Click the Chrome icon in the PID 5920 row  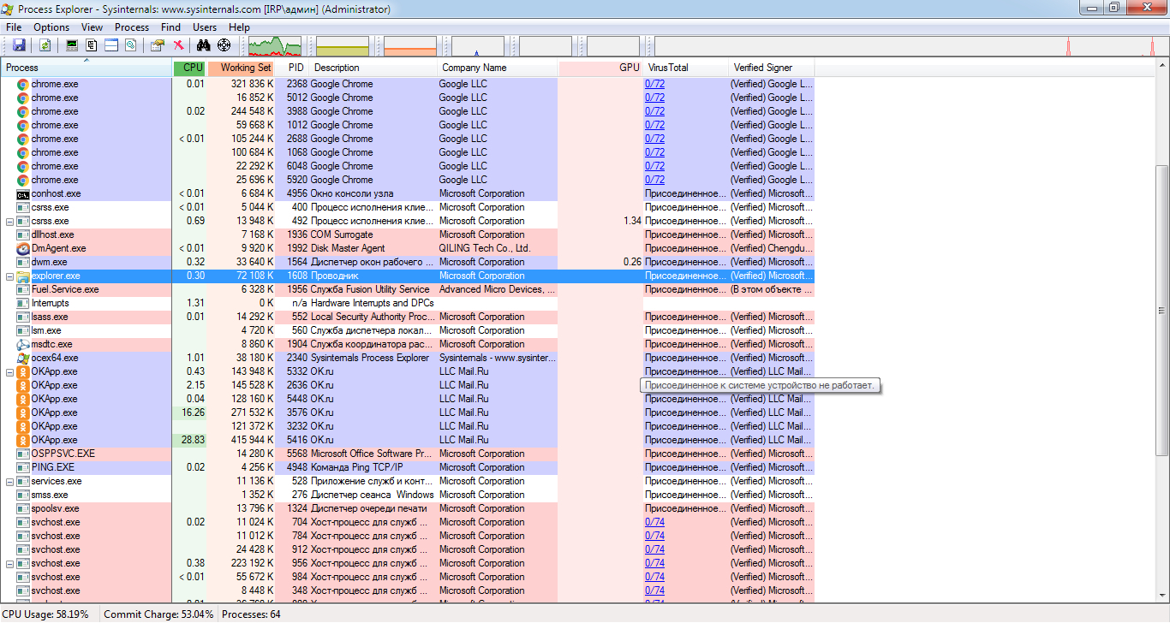pos(23,180)
